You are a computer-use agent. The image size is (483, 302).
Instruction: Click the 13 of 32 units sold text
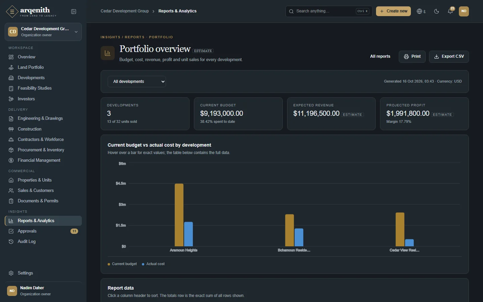tap(122, 122)
